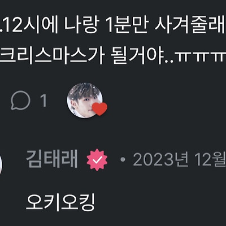The image size is (226, 226).
Task: Click the dot separator before the date
Action: click(x=123, y=160)
